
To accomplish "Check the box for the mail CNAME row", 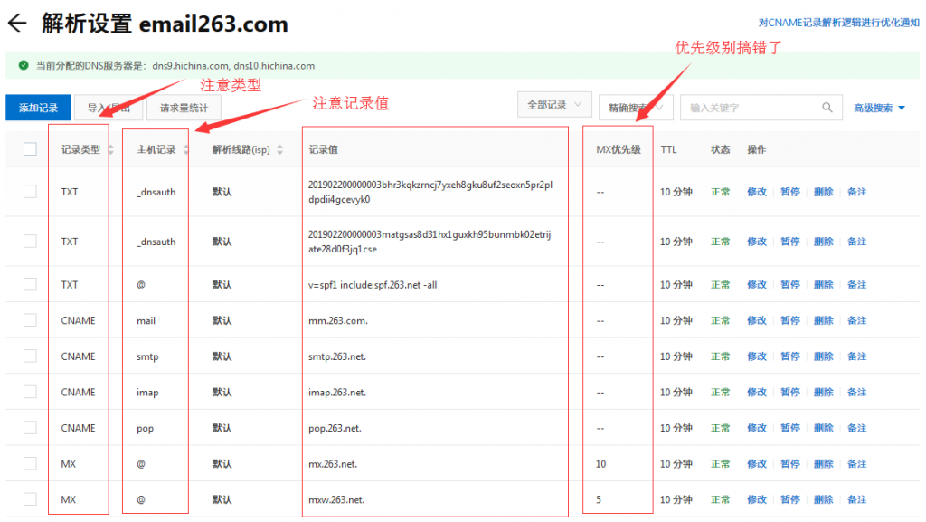I will pos(30,320).
